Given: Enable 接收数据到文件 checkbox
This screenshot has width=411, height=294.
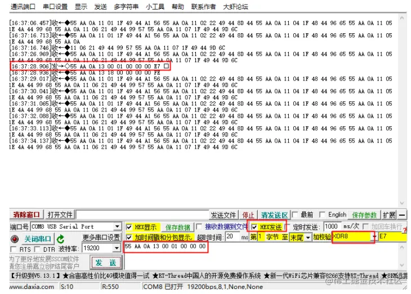Looking at the screenshot, I should click(199, 226).
